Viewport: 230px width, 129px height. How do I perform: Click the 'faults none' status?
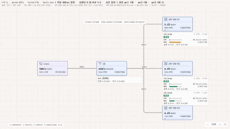tap(48, 2)
